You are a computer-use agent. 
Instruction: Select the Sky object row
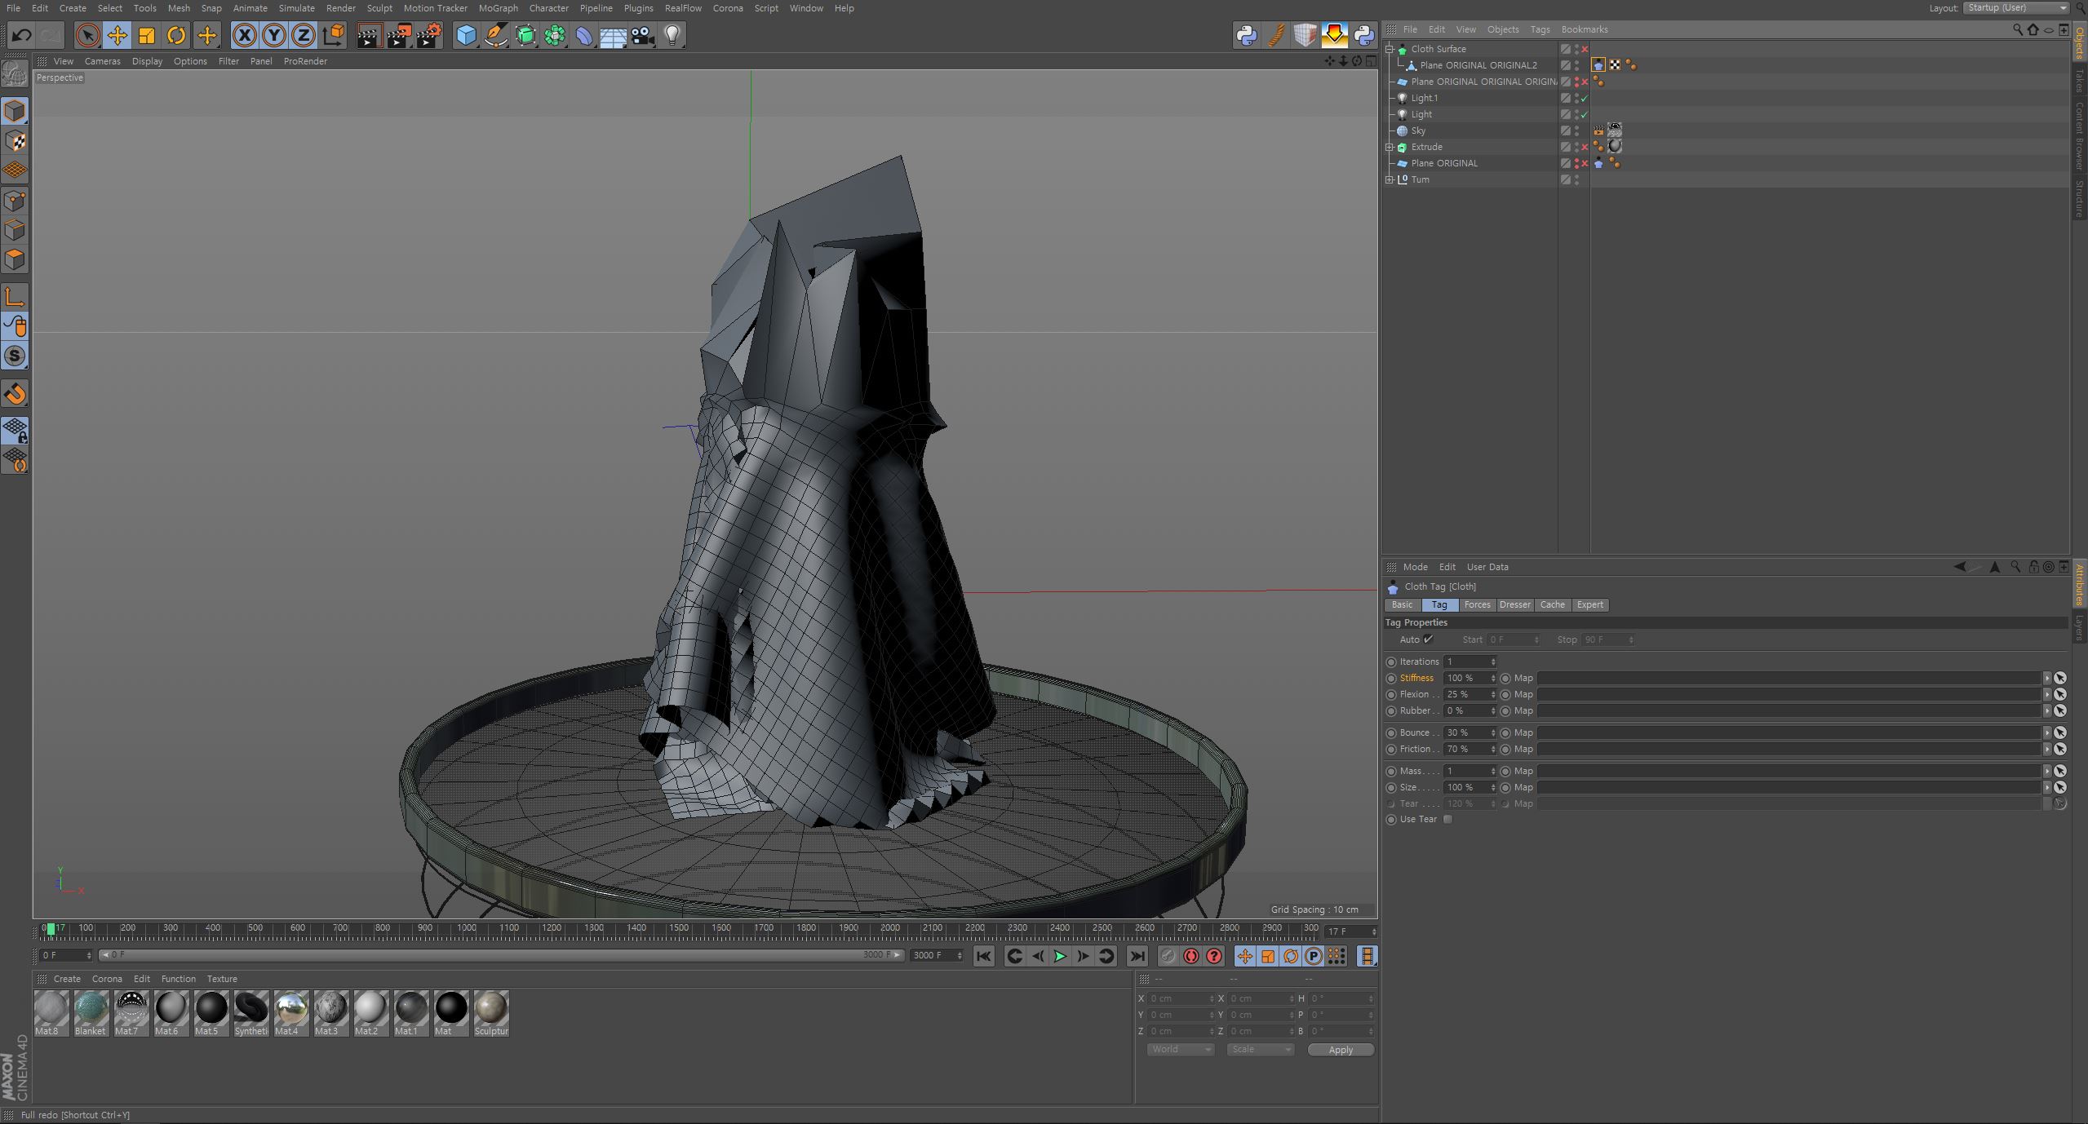coord(1470,131)
